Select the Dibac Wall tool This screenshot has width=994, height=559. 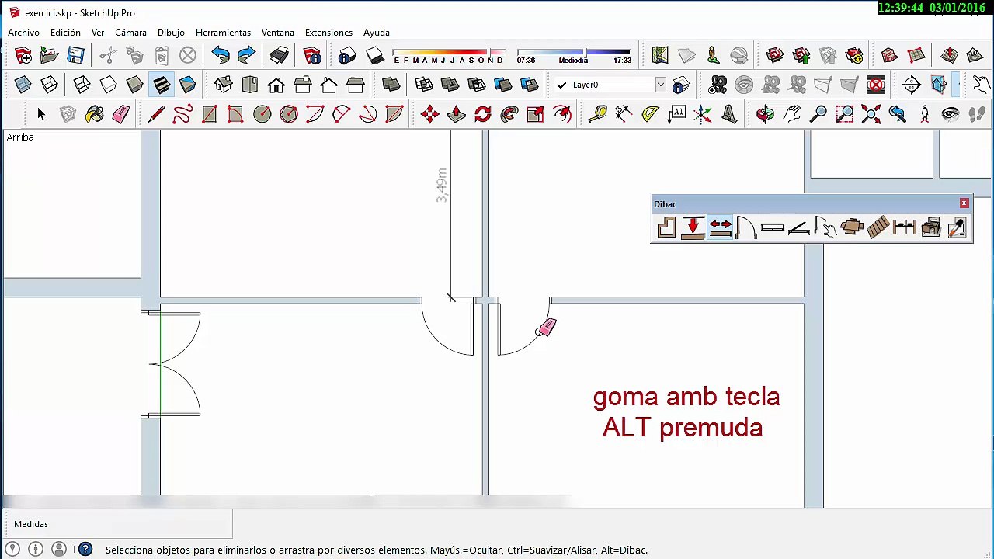(666, 227)
